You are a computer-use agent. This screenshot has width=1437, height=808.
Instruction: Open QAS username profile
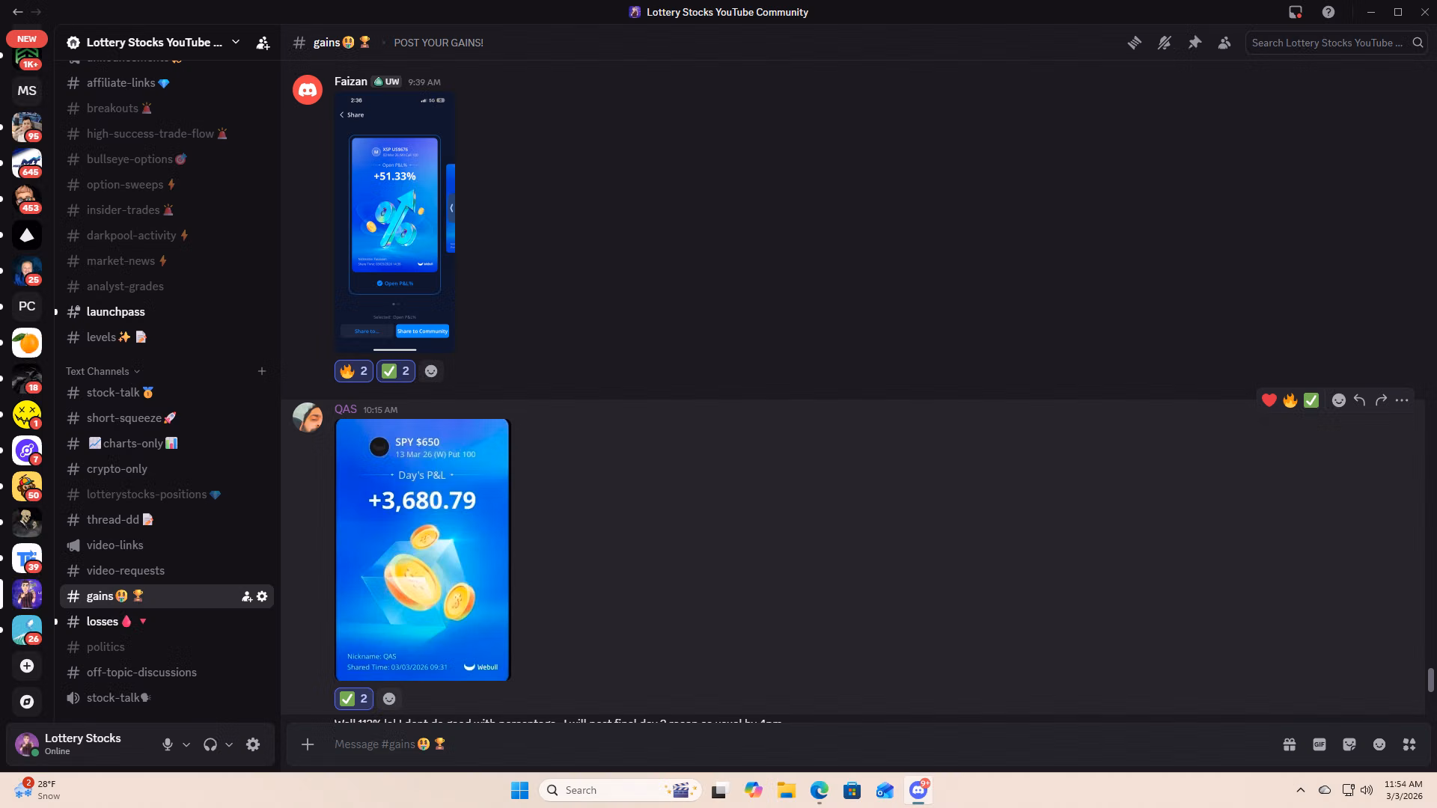[345, 409]
